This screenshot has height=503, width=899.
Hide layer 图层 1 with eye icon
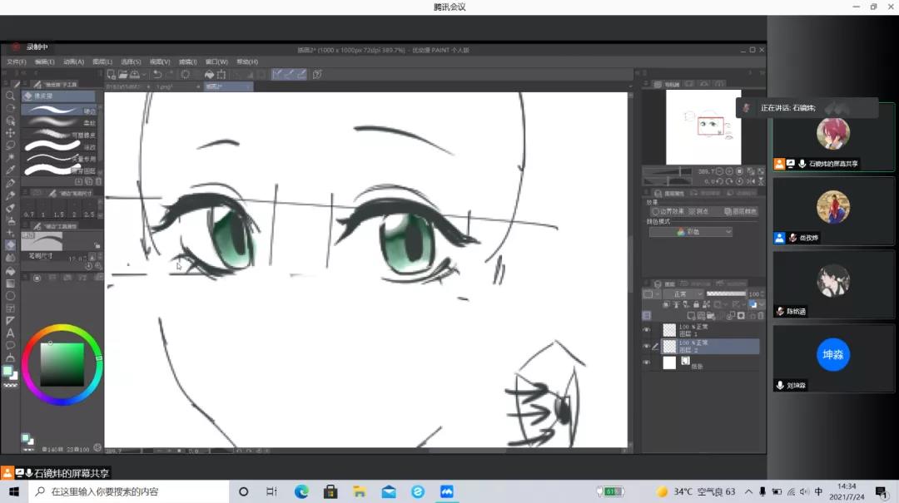647,330
